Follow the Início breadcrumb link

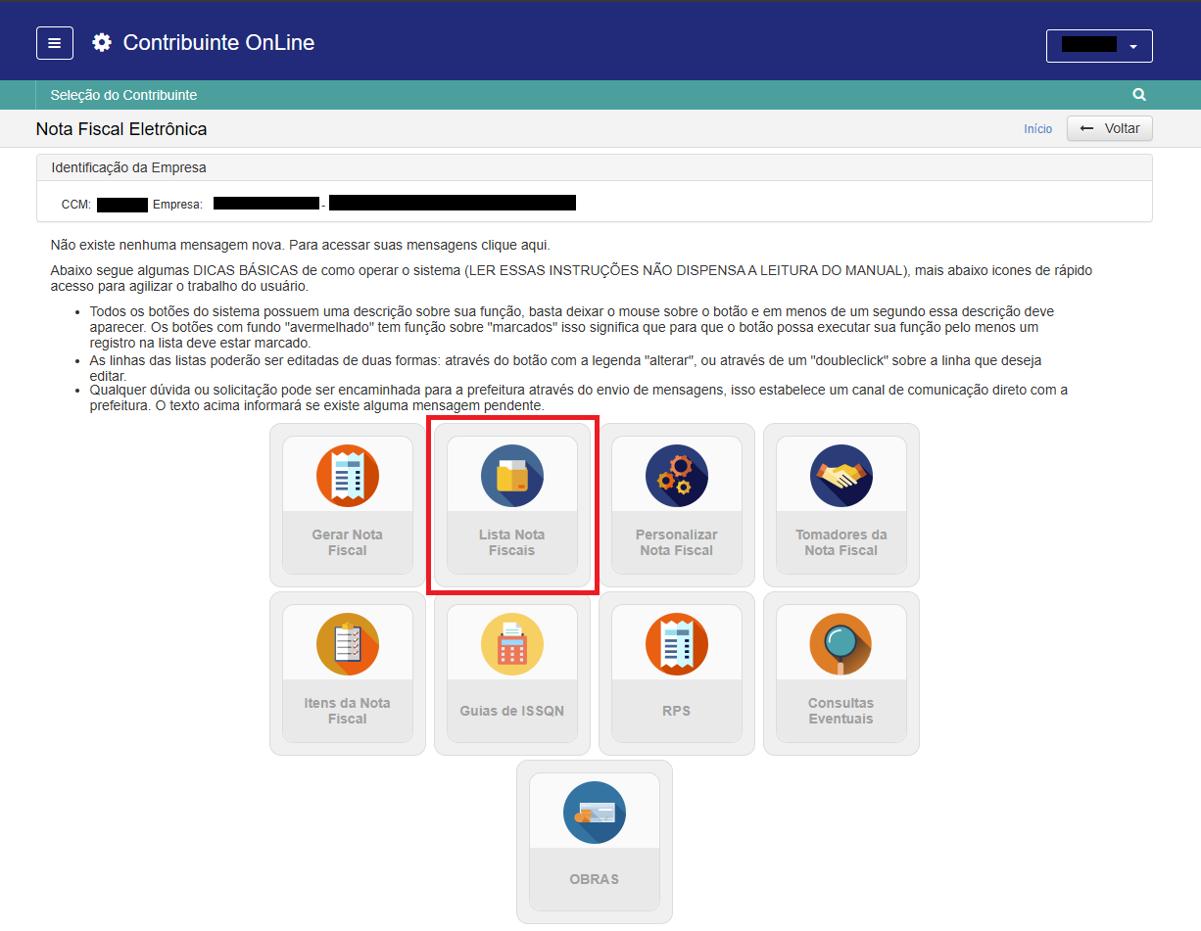click(1037, 129)
